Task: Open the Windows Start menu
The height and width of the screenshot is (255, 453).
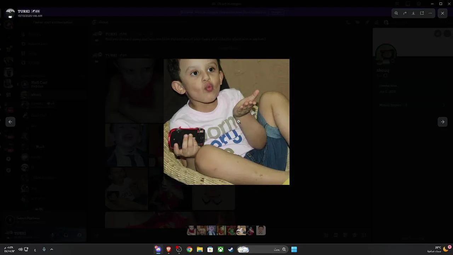Action: click(294, 249)
